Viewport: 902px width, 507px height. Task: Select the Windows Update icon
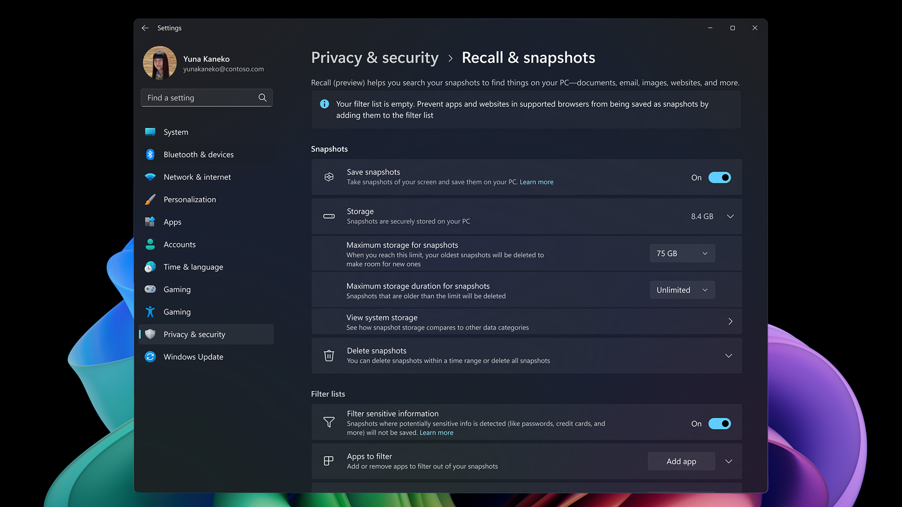pyautogui.click(x=150, y=356)
